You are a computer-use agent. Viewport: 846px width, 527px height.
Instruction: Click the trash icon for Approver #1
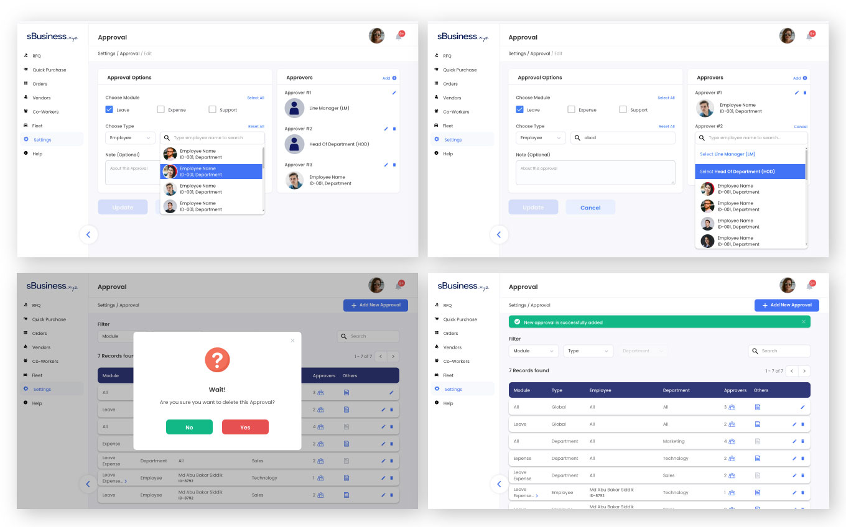(805, 93)
